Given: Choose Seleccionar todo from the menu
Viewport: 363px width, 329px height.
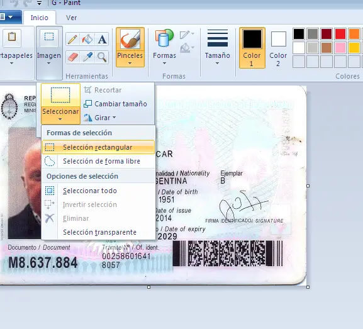Looking at the screenshot, I should (x=98, y=191).
